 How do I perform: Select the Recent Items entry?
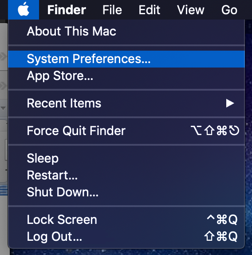[126, 104]
